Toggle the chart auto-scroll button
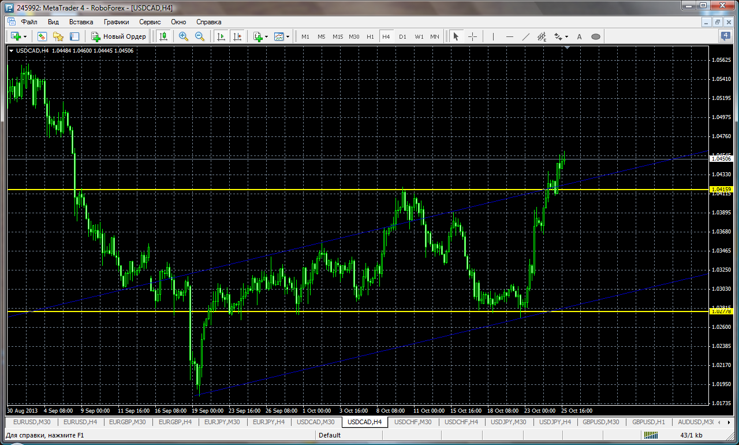Screen dimensions: 739x445 click(221, 36)
